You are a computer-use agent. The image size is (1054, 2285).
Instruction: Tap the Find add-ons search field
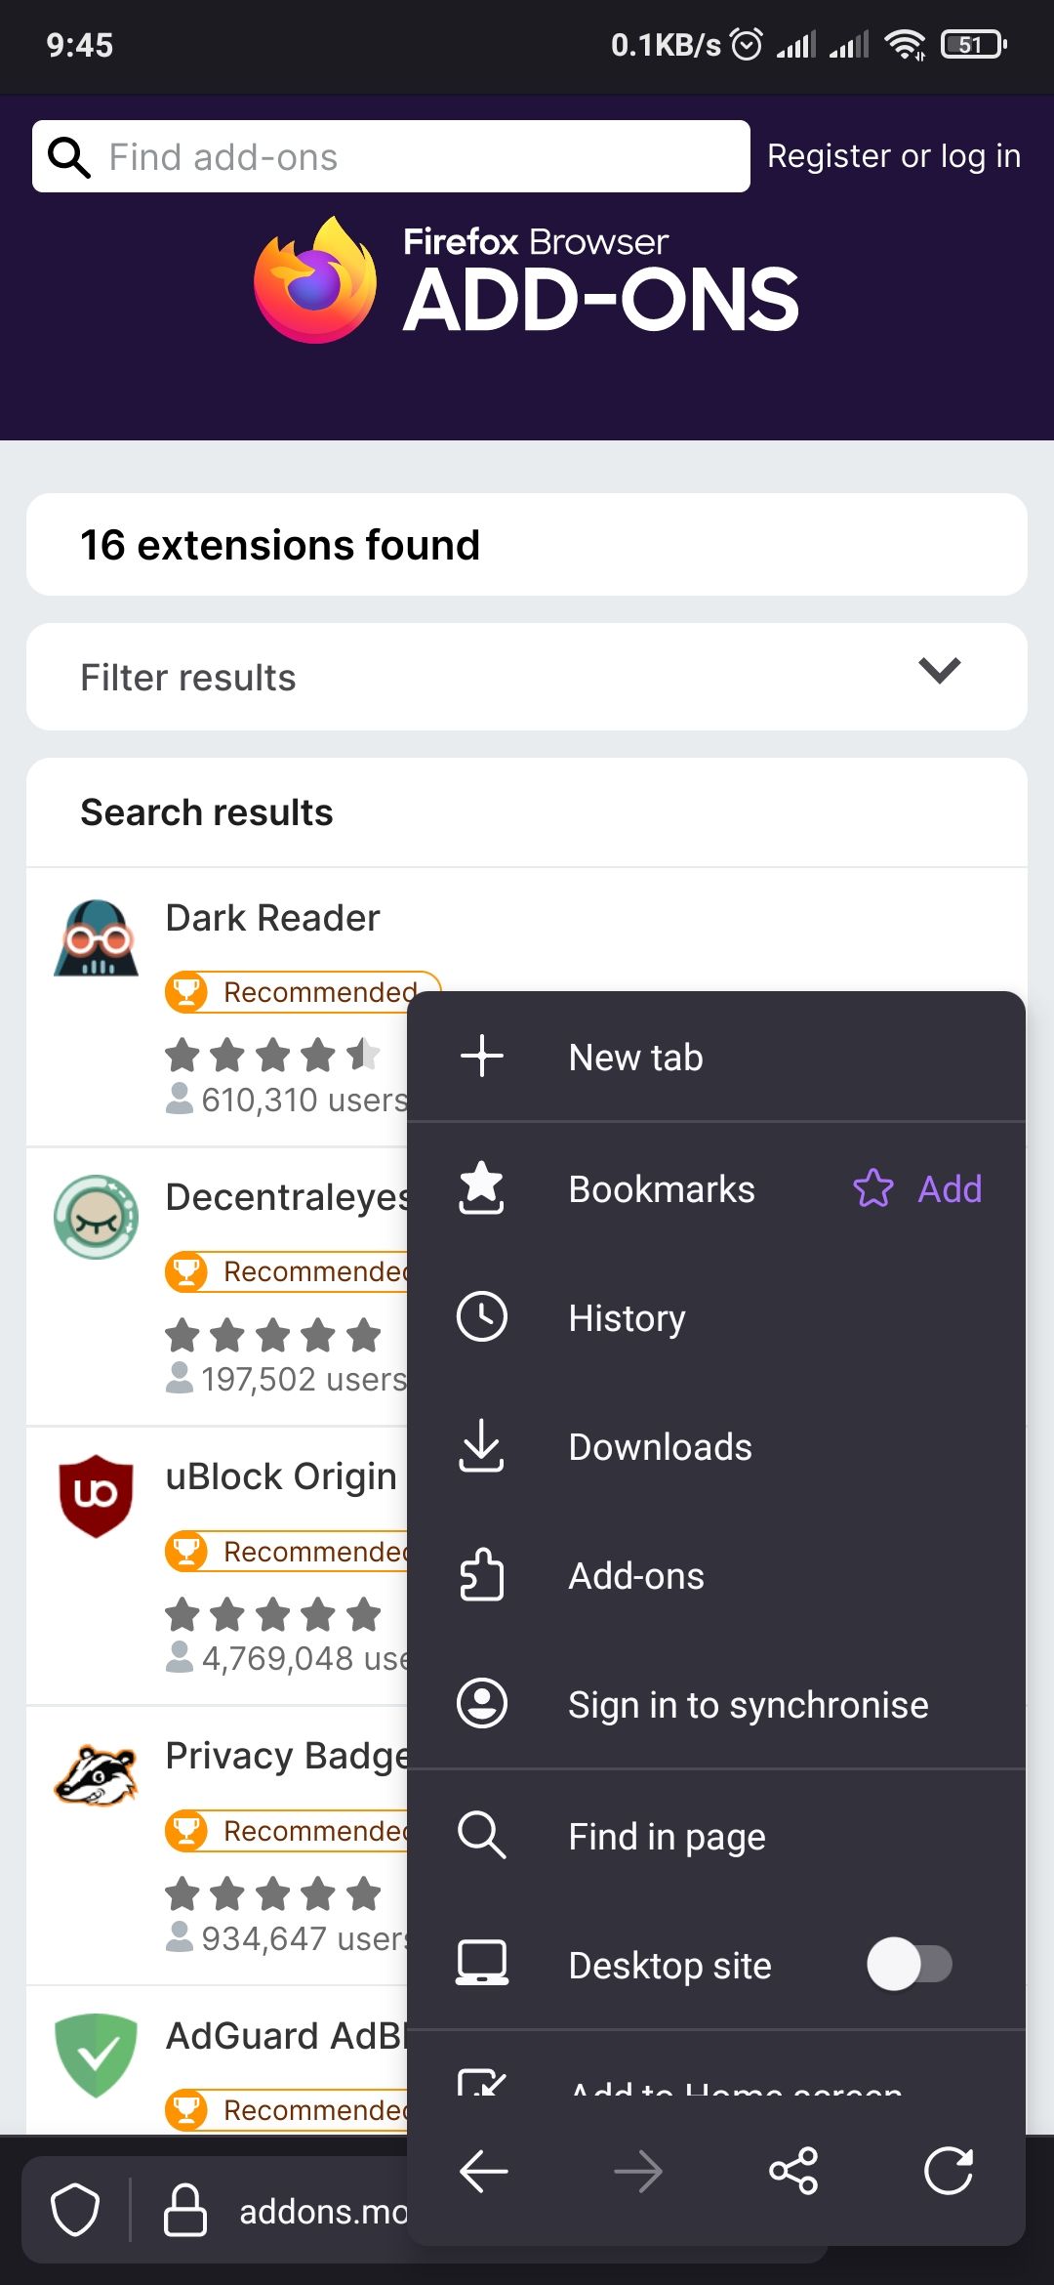[390, 155]
